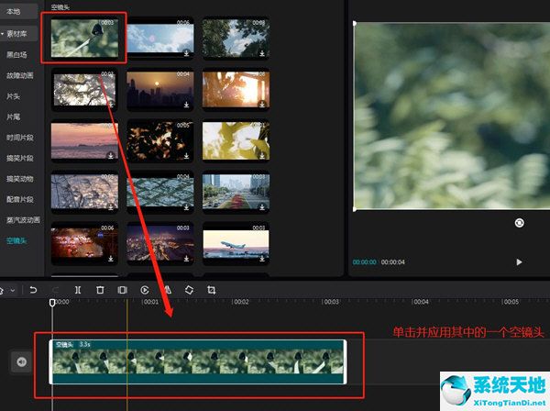This screenshot has height=411, width=550.
Task: Select 片头 category
Action: tap(14, 96)
